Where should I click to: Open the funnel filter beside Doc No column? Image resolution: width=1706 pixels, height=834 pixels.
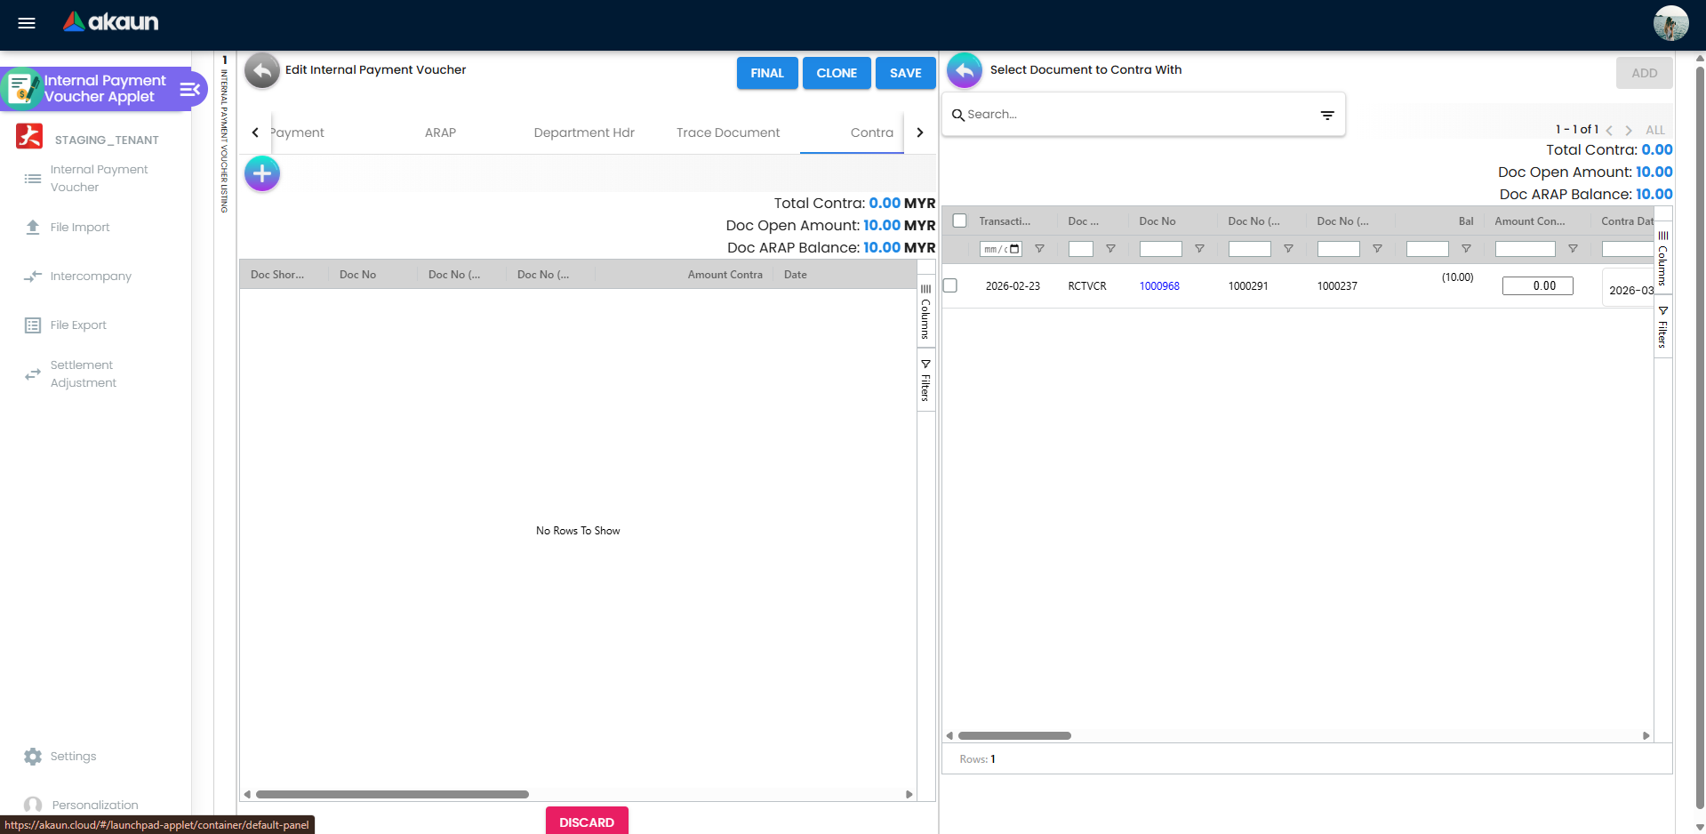coord(1199,249)
